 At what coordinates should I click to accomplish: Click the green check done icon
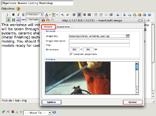[3, 112]
